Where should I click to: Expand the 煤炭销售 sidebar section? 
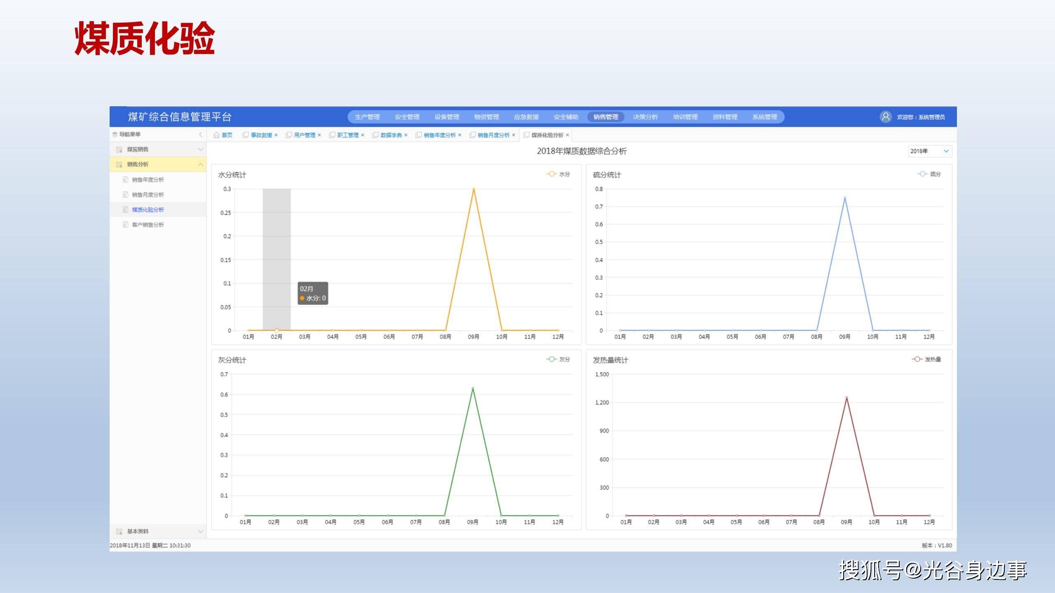tap(200, 149)
